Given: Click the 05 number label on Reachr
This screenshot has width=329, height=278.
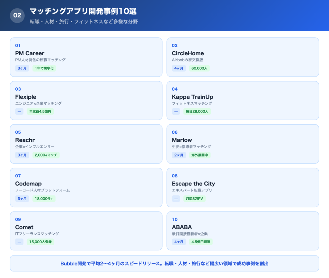Looking at the screenshot, I should point(18,132).
